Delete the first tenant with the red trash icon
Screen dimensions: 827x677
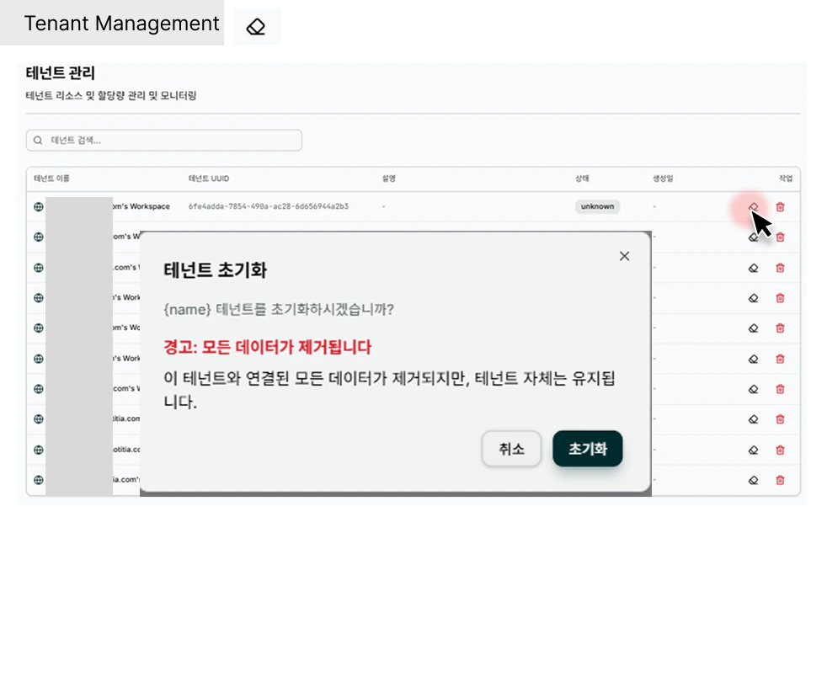(781, 206)
